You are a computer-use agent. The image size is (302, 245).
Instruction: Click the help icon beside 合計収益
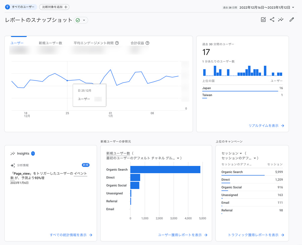(147, 43)
